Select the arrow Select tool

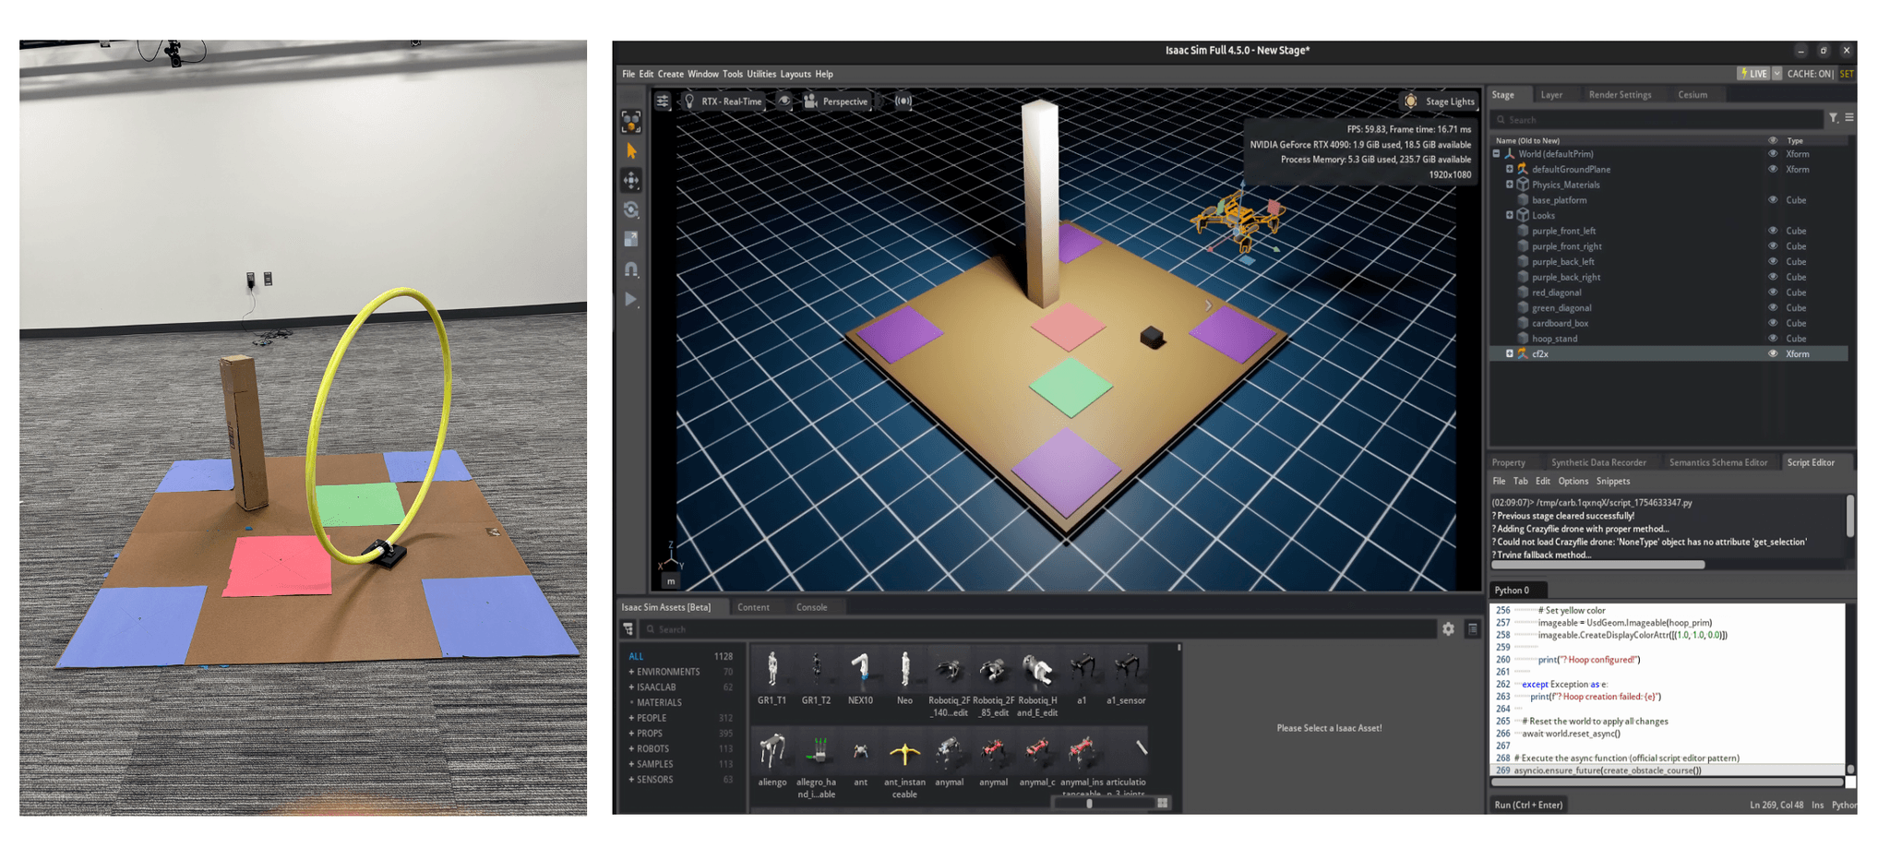(631, 150)
